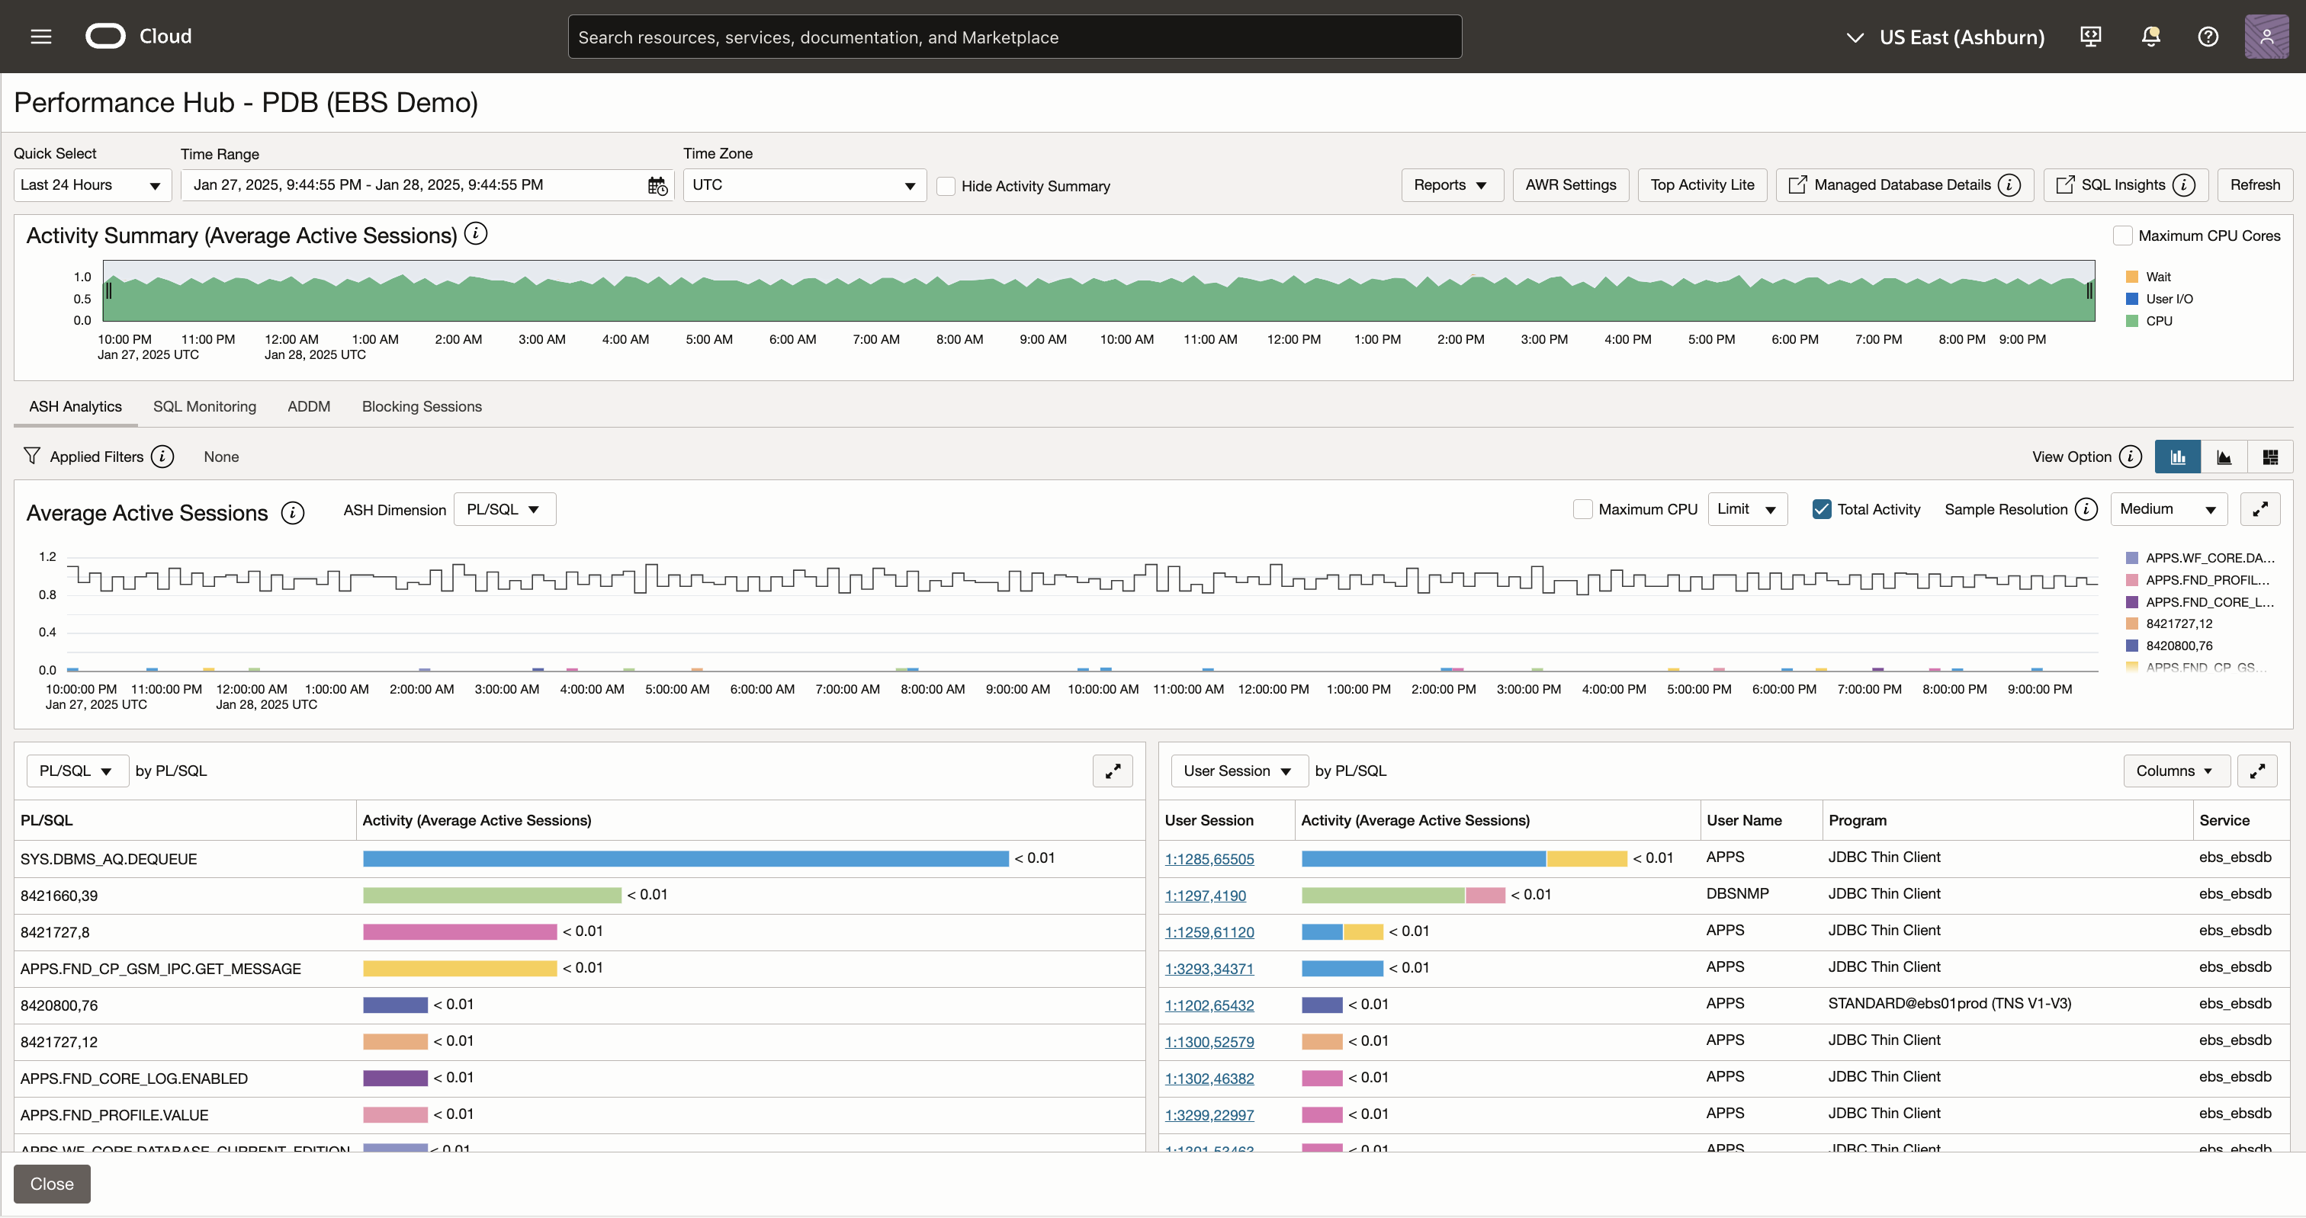Screen dimensions: 2306x1218
Task: Switch to treemap view option
Action: pyautogui.click(x=2270, y=457)
